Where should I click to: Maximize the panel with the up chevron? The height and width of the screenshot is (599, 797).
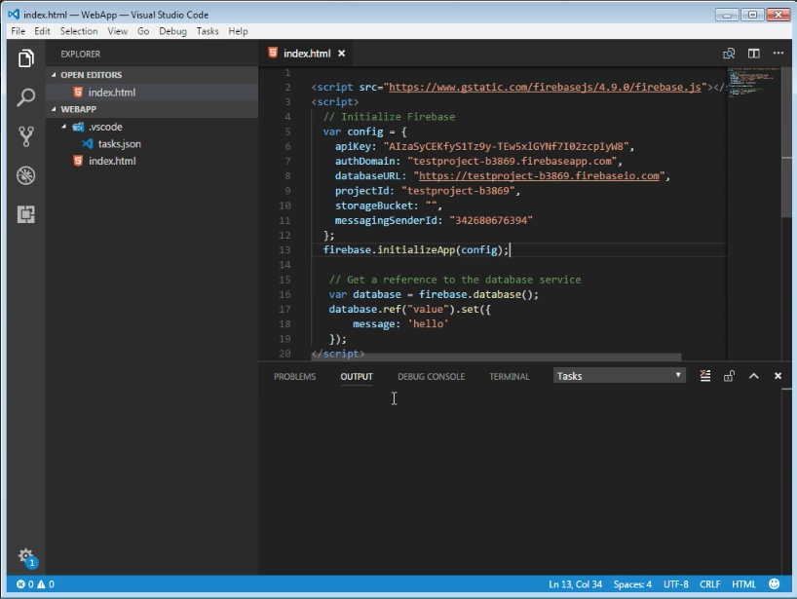[x=754, y=376]
